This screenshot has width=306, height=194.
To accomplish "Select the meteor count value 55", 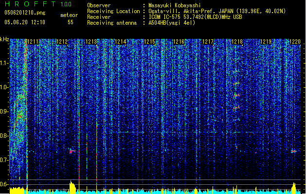I will point(71,22).
